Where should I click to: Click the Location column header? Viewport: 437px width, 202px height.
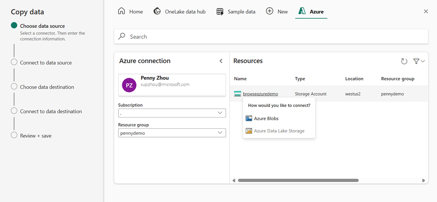click(x=354, y=79)
